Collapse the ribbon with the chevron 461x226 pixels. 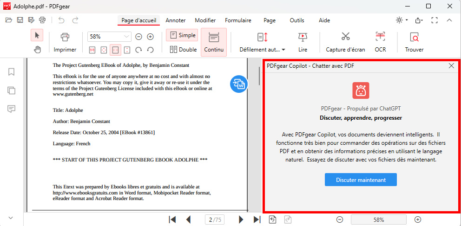pos(449,20)
